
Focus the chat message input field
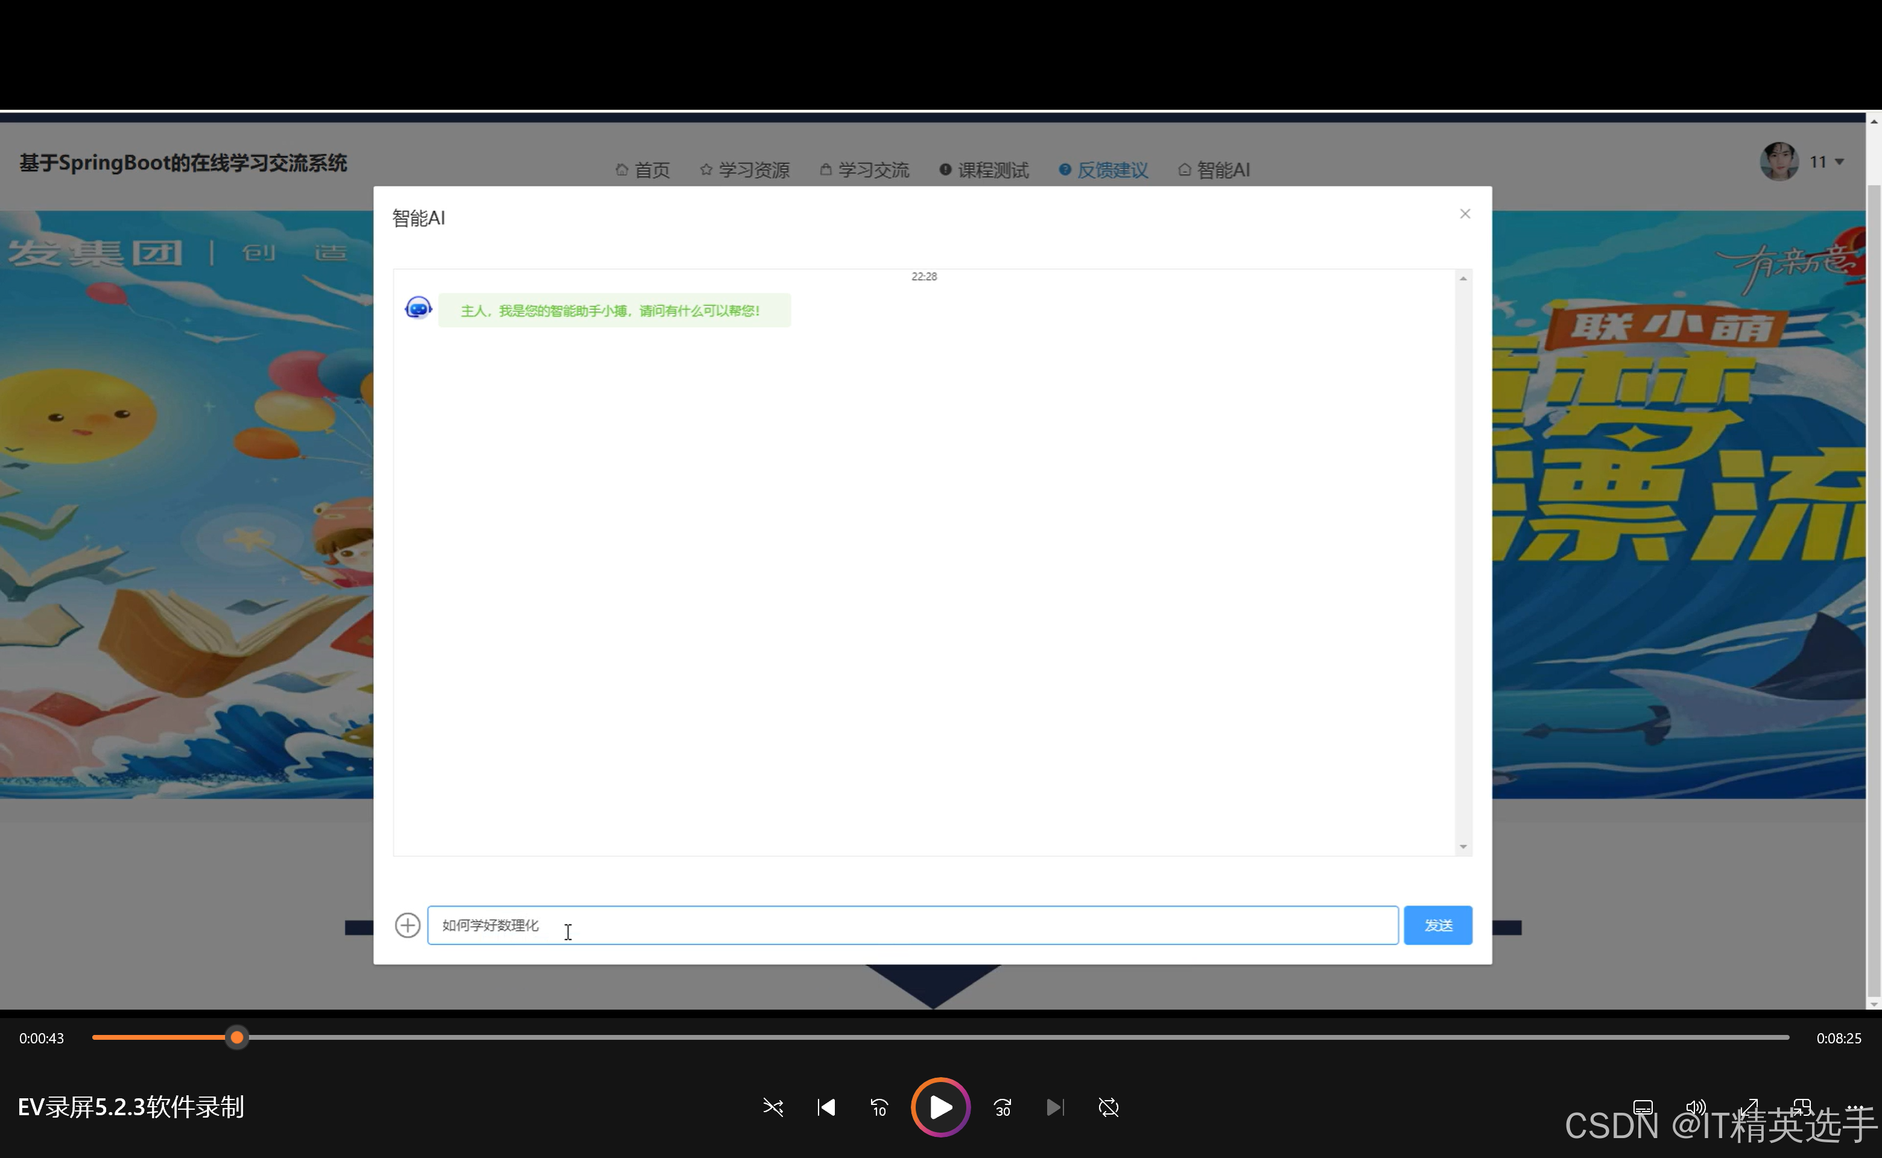(x=912, y=925)
